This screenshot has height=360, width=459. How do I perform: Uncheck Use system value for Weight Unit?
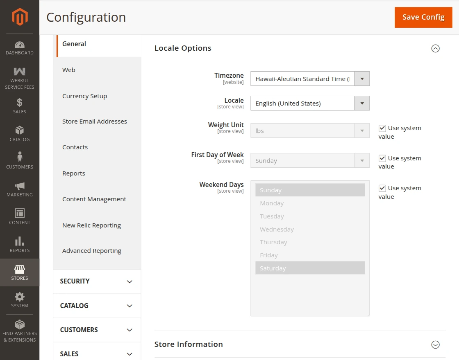382,128
